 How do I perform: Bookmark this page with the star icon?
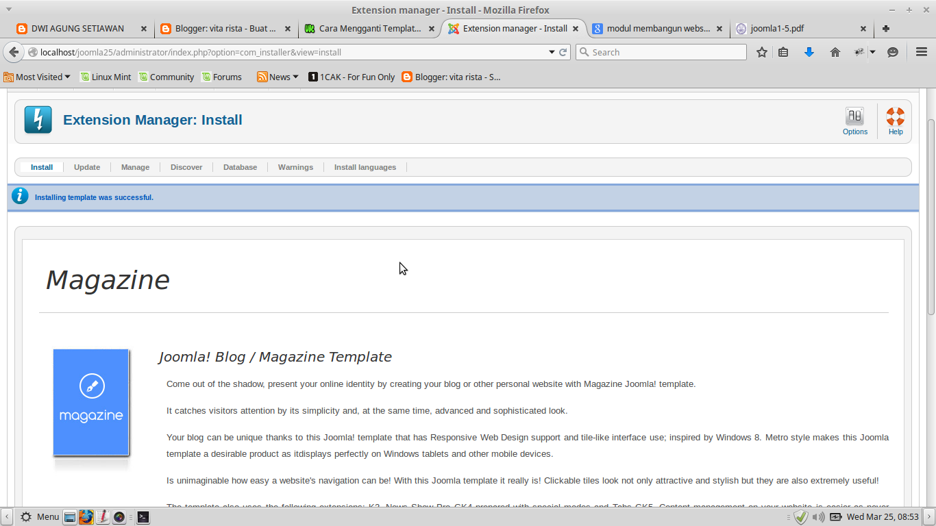click(x=761, y=52)
